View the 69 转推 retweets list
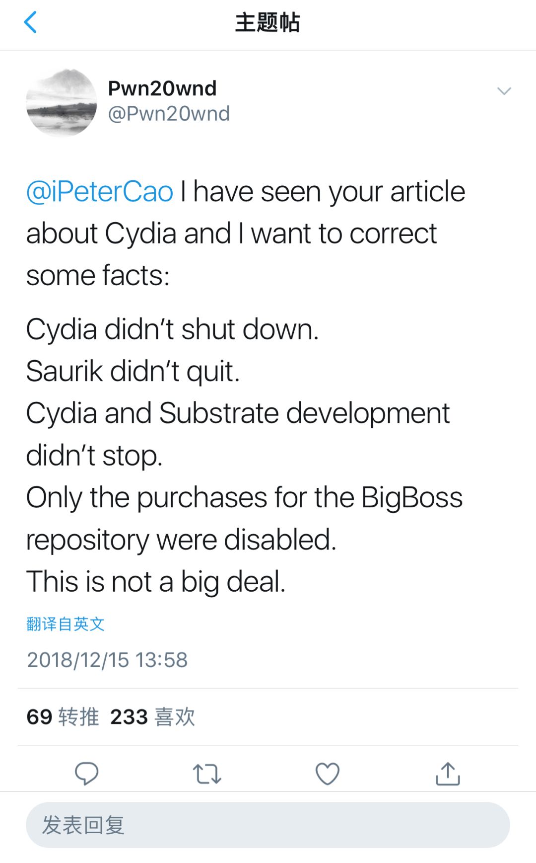Screen dimensions: 536x863 pos(63,717)
